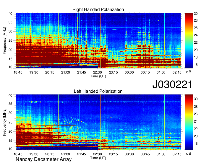Click the 18:45 time tick on the Right Handed plot

click(x=18, y=72)
